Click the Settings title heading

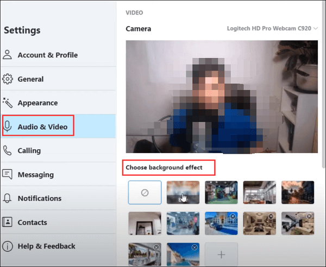point(22,30)
